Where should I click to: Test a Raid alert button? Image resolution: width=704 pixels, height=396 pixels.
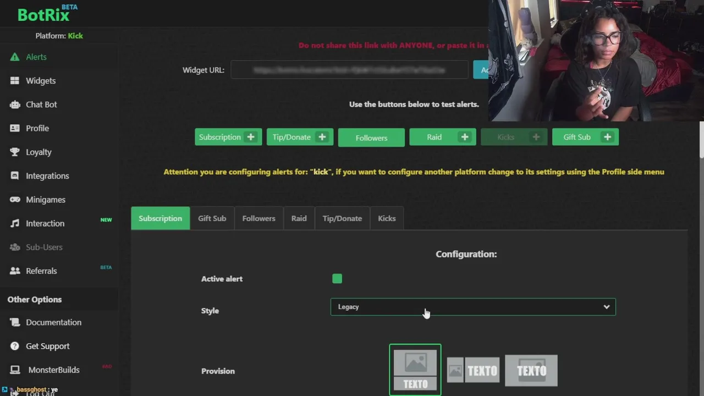point(443,137)
